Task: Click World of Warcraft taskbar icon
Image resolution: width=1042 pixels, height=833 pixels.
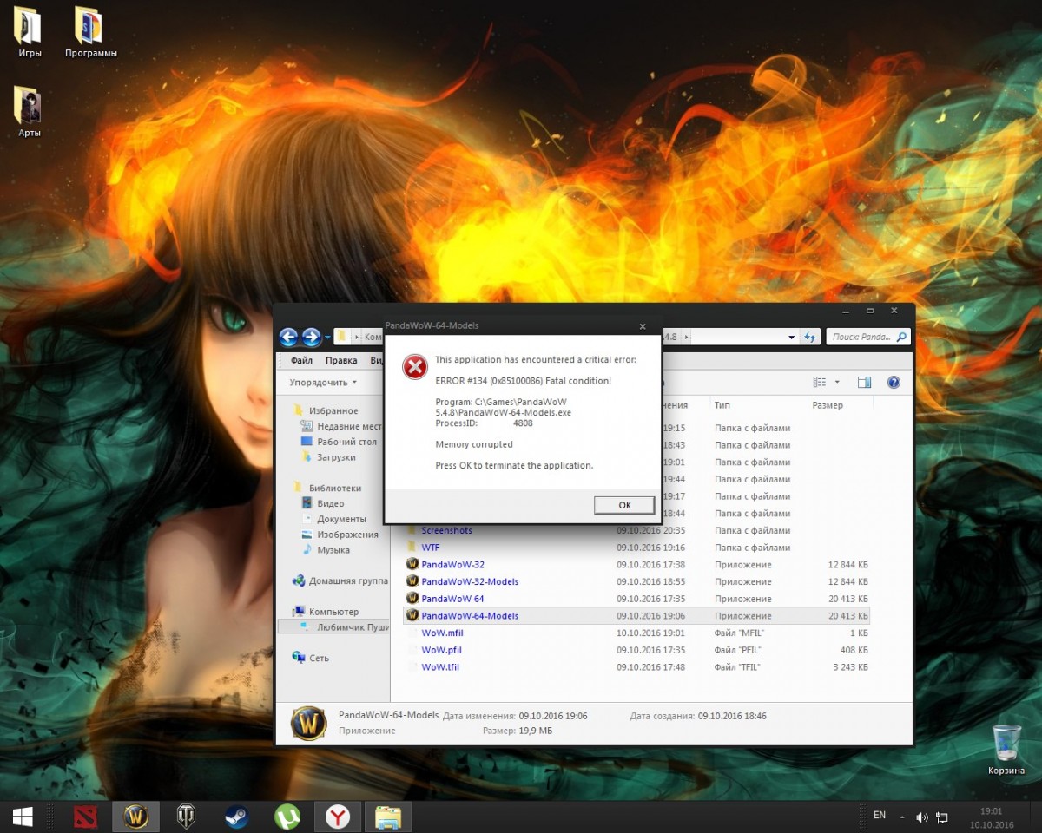Action: [x=135, y=816]
